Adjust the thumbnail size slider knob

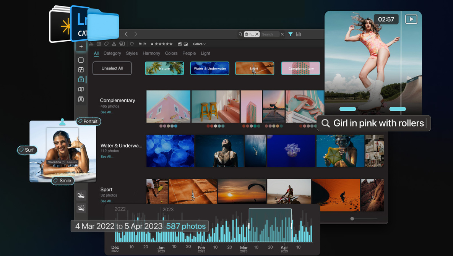click(x=352, y=219)
